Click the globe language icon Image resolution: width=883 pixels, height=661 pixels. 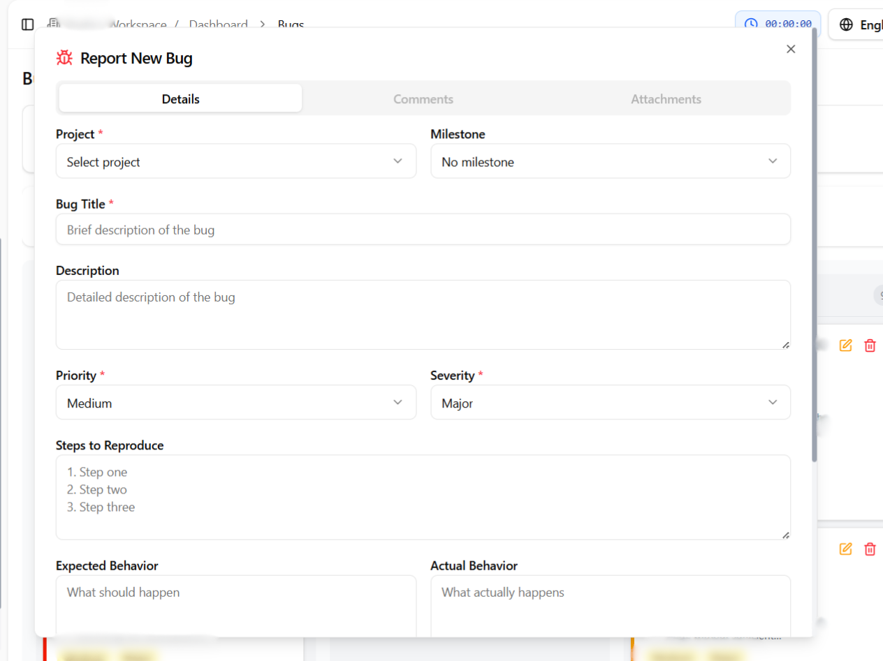[846, 24]
